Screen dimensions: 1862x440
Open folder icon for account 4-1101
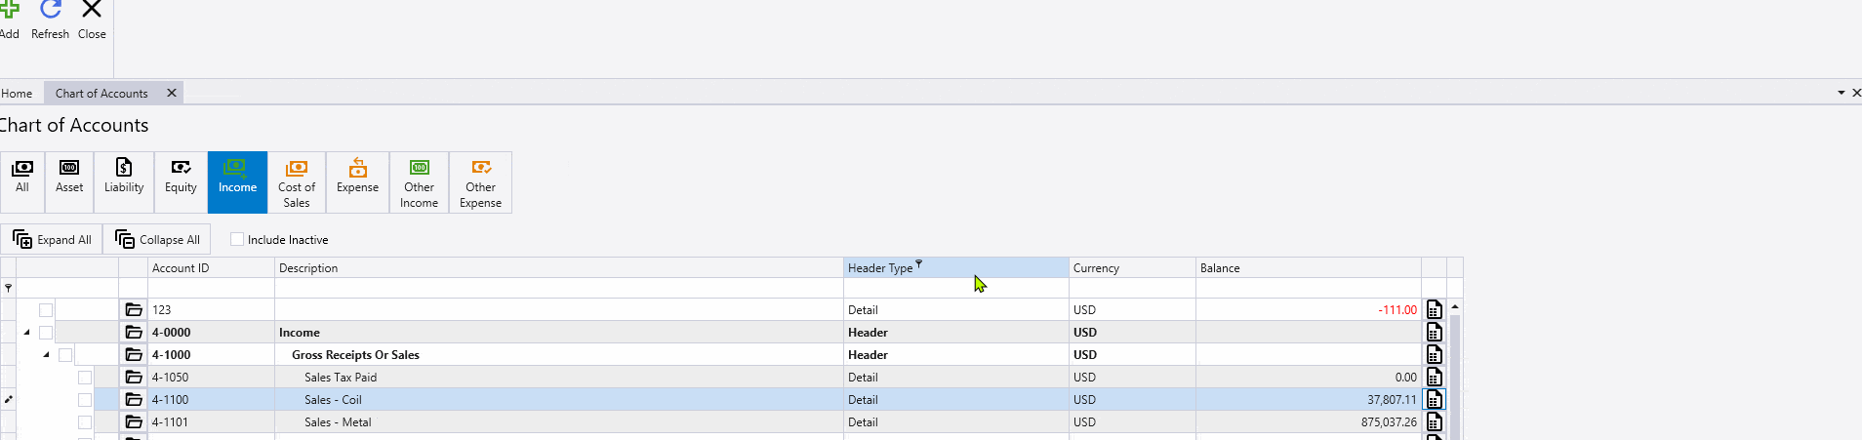tap(134, 422)
